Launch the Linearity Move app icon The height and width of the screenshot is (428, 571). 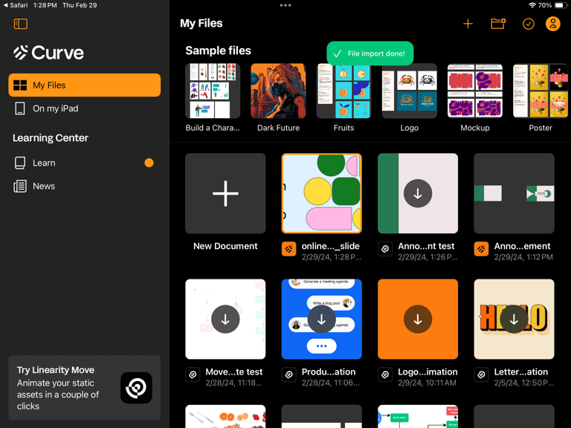(136, 388)
